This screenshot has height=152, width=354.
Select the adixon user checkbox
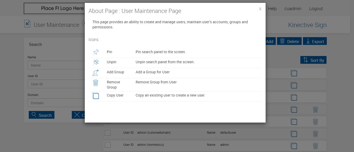pos(108,133)
